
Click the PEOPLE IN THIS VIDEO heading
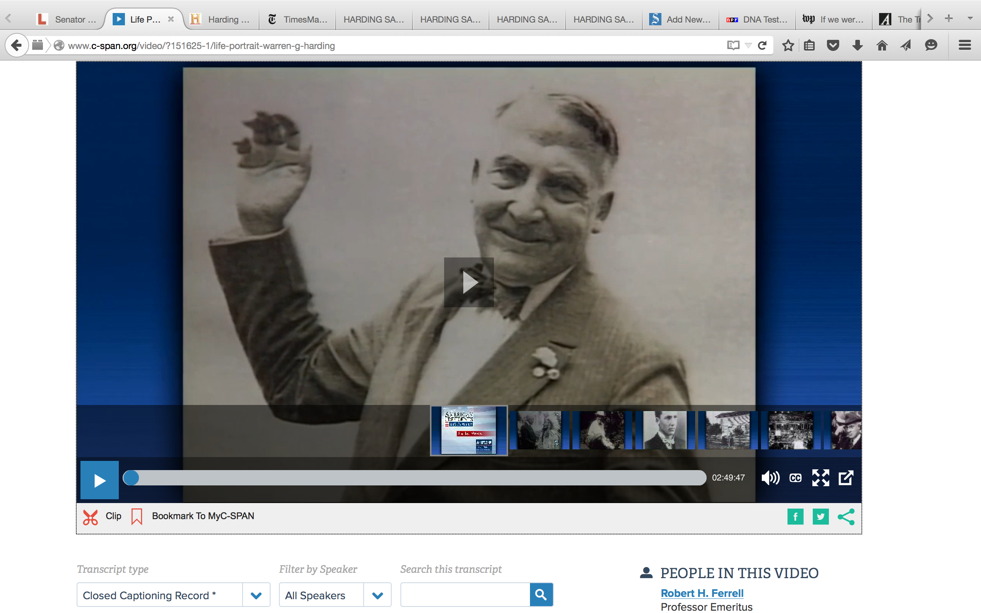tap(740, 573)
